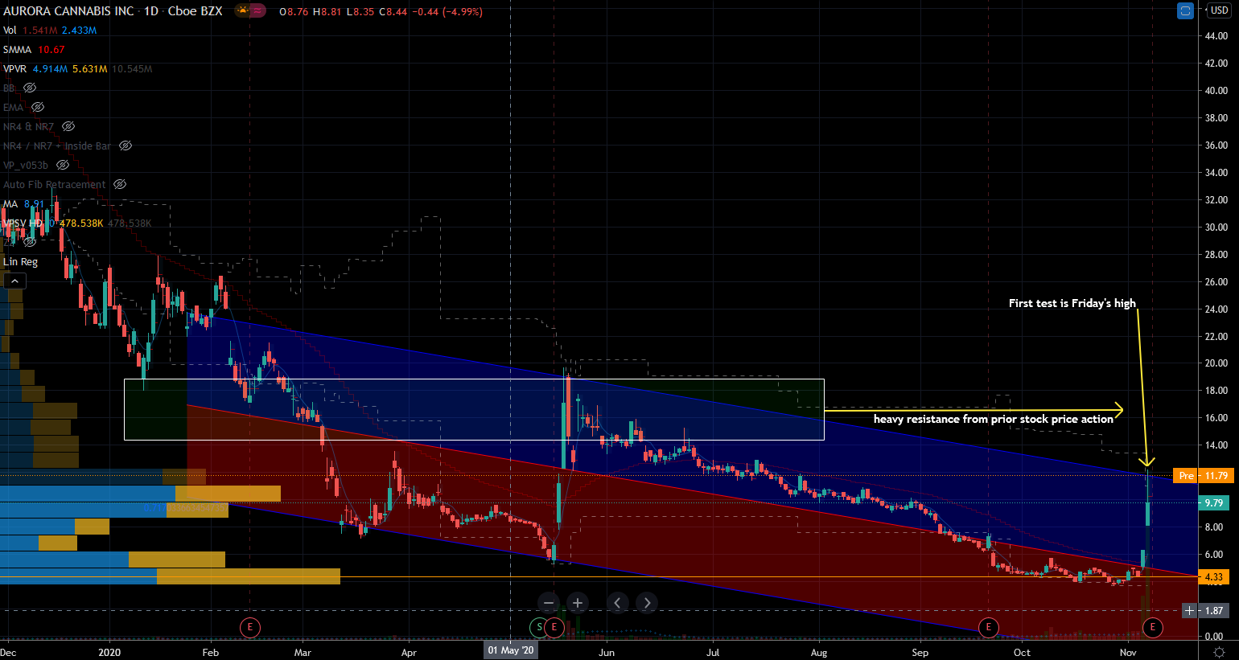
Task: Unhide the EMA indicator via eye icon
Action: click(x=38, y=107)
